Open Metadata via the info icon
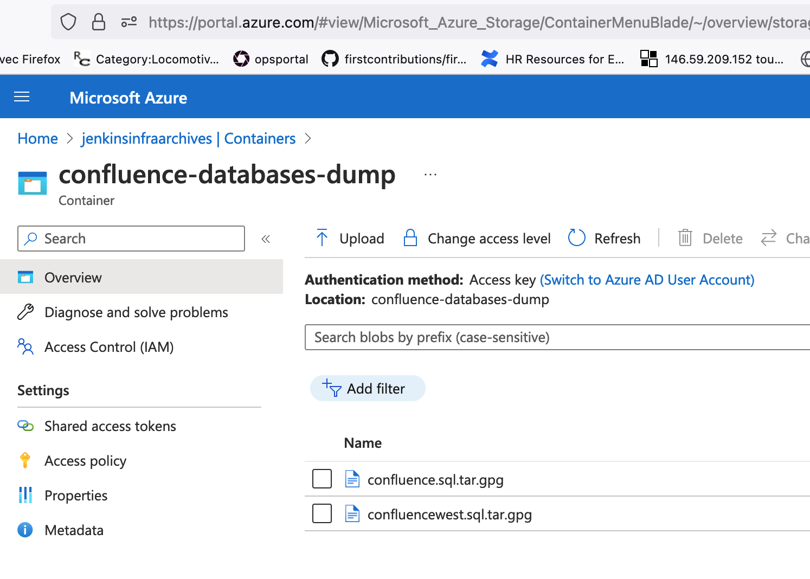This screenshot has height=579, width=810. point(25,530)
